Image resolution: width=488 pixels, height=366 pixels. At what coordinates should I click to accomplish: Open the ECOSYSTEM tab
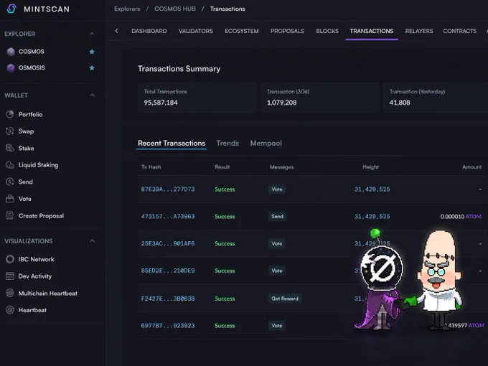pyautogui.click(x=242, y=31)
